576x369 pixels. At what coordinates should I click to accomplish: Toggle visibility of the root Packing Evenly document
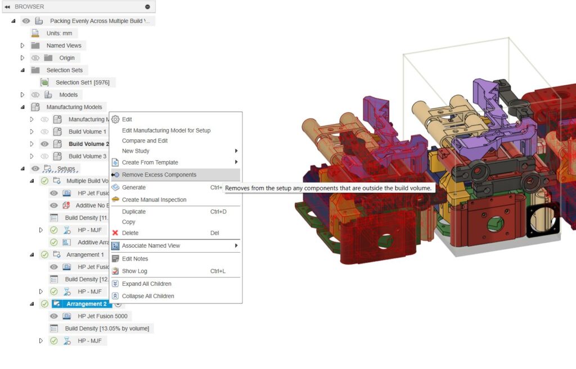point(26,21)
